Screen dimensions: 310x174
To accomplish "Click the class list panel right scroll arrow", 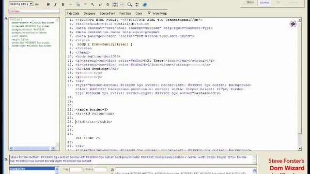I will (x=53, y=148).
